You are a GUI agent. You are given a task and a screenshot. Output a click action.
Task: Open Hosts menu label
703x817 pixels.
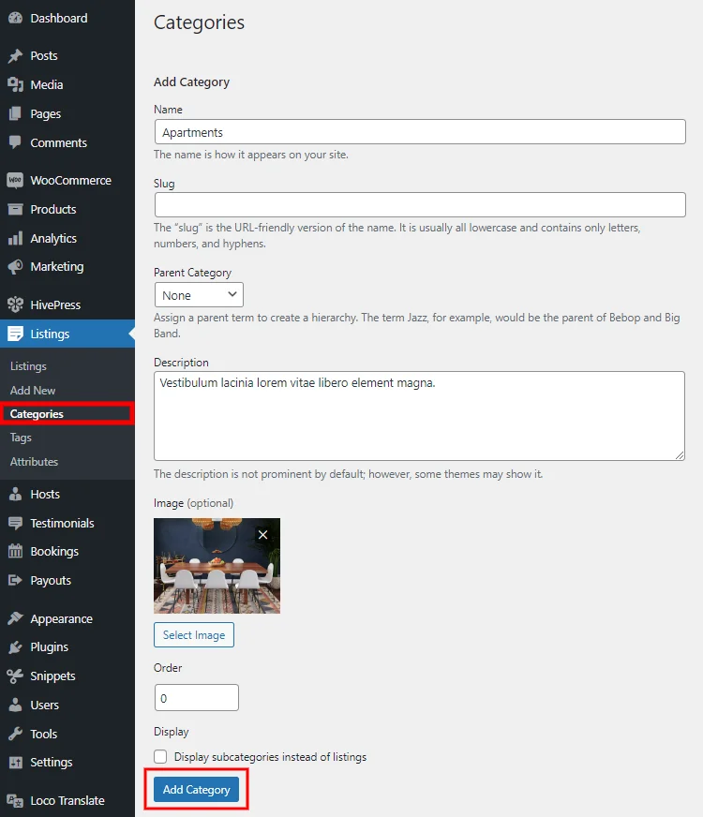45,494
